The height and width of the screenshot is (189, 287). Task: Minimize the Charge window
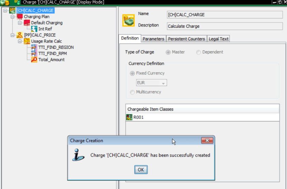pos(274,2)
